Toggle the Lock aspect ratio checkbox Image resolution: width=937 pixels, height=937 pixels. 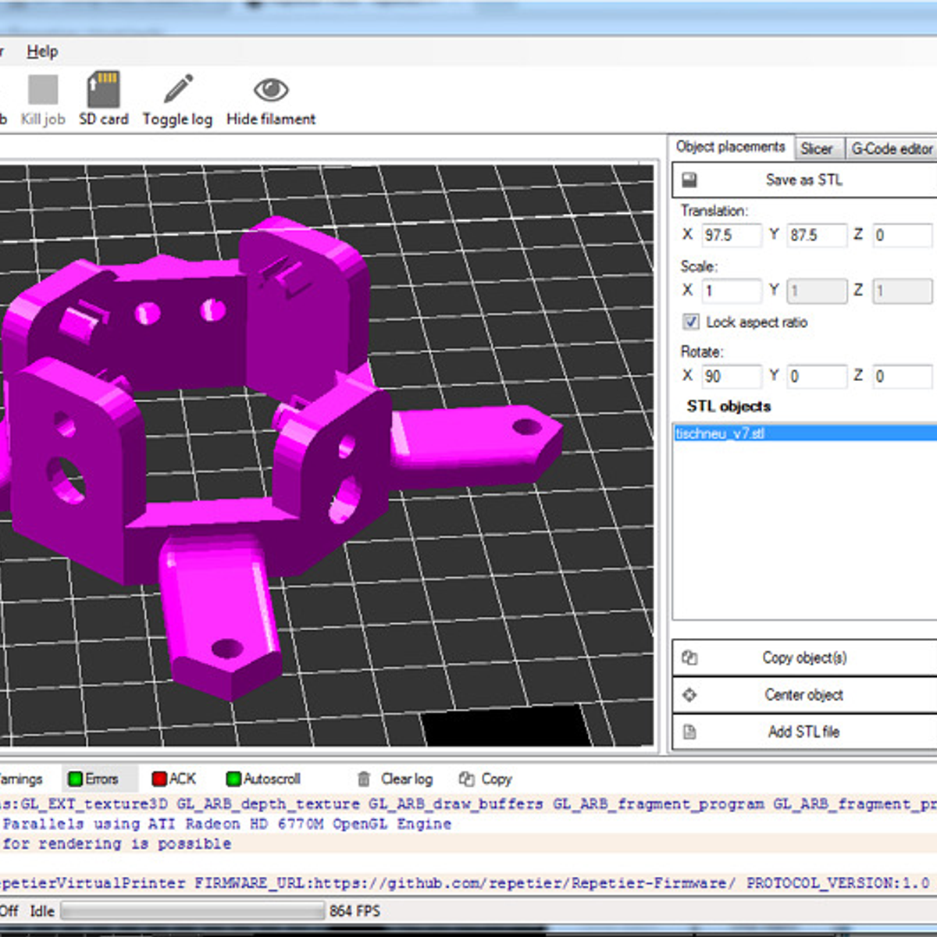(x=691, y=322)
